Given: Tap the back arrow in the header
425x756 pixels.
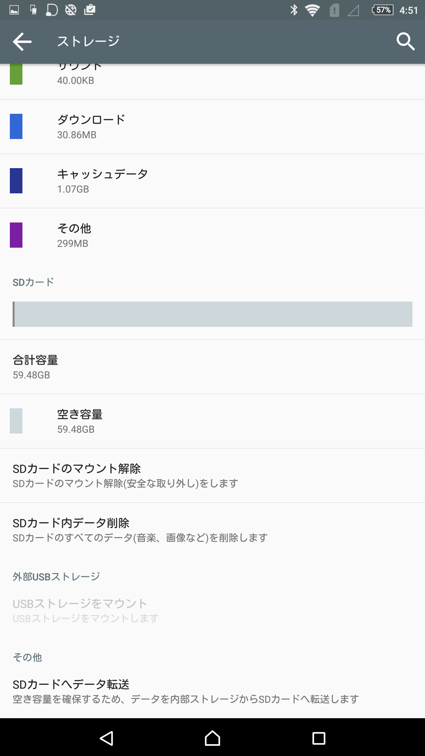Looking at the screenshot, I should pos(22,41).
